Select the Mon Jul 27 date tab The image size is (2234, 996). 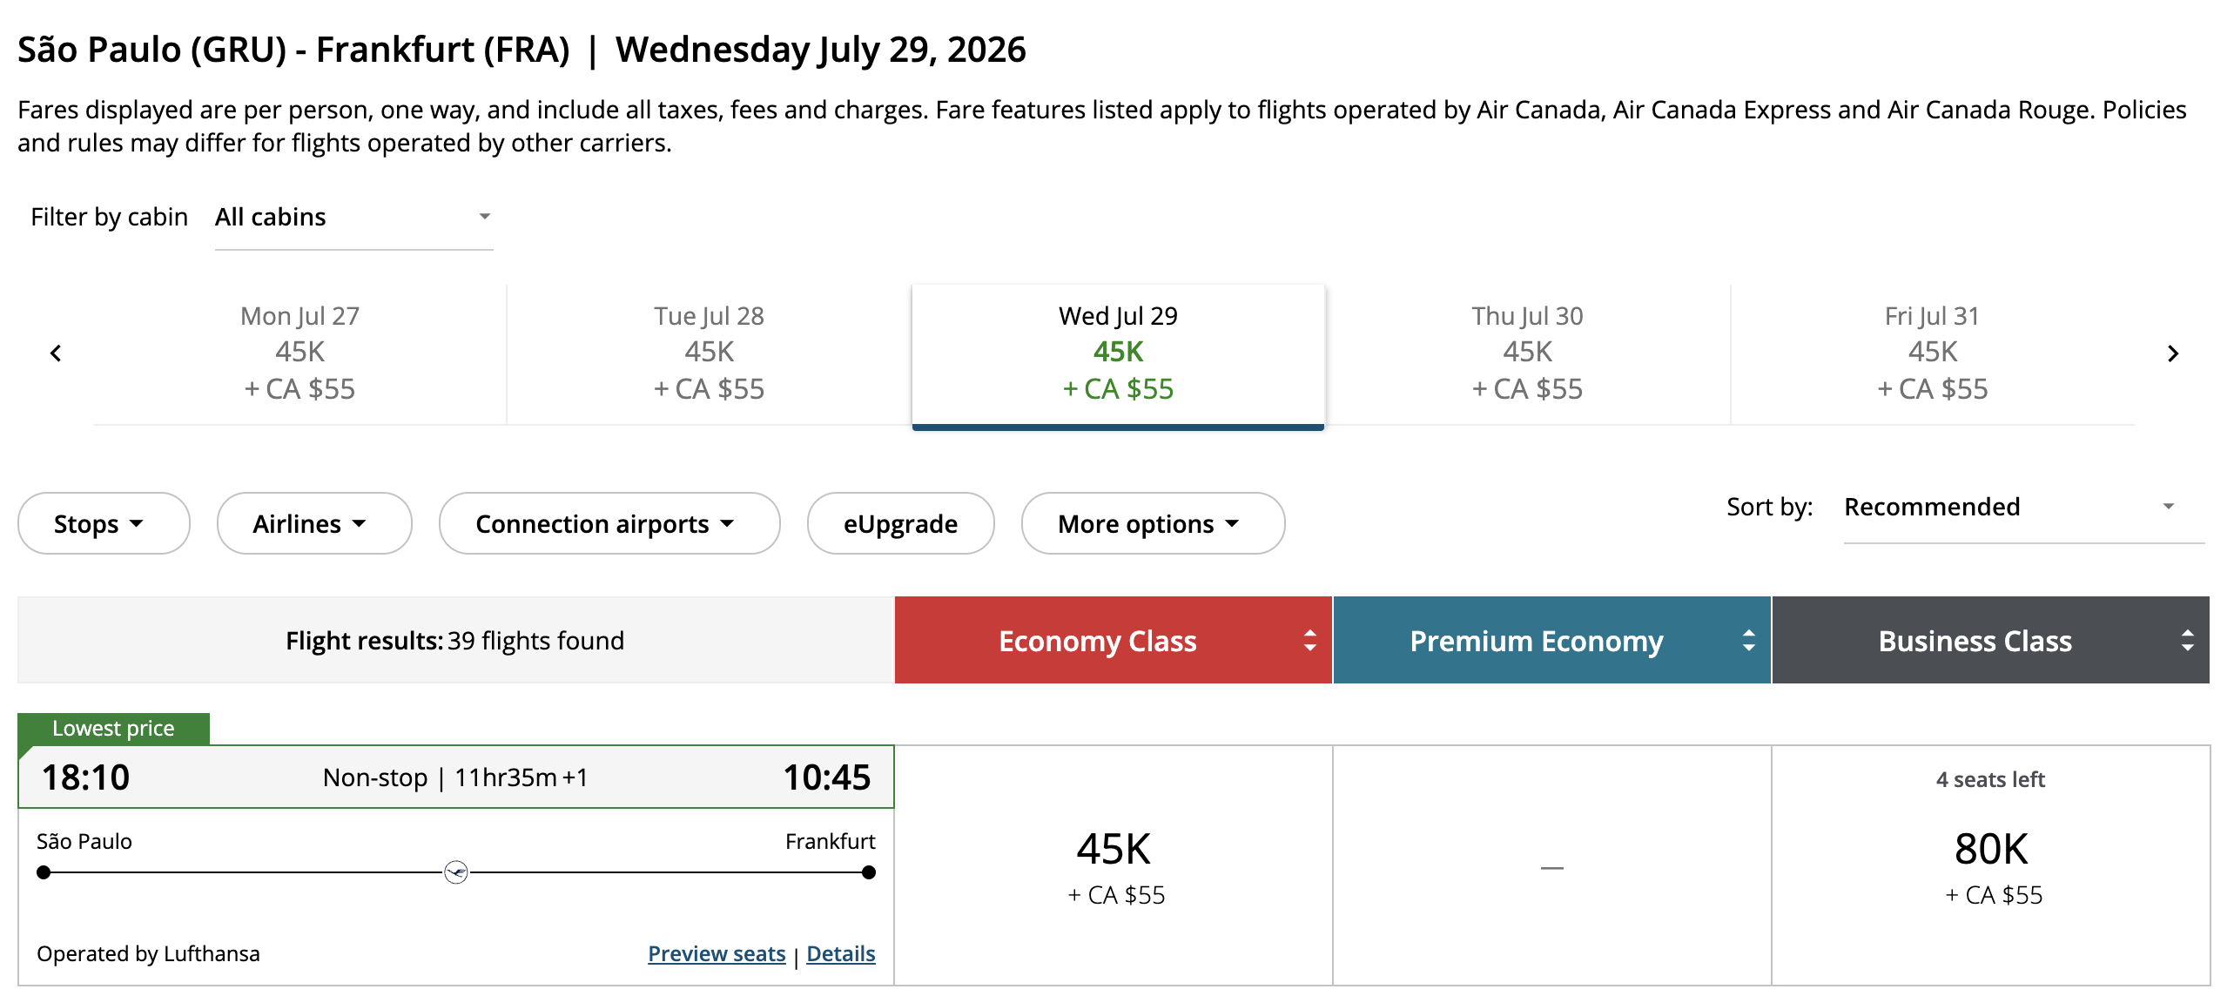point(299,353)
